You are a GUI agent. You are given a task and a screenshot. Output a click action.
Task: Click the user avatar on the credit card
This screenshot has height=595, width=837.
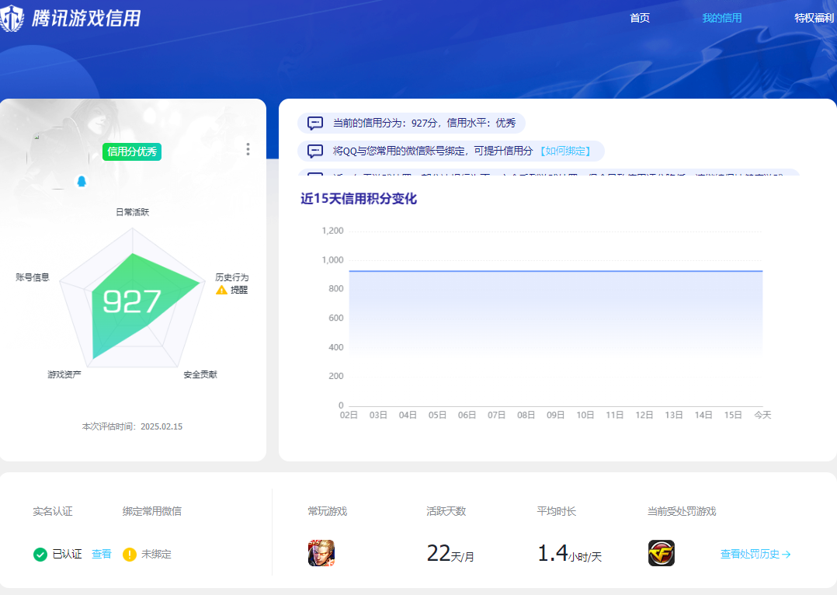click(57, 158)
